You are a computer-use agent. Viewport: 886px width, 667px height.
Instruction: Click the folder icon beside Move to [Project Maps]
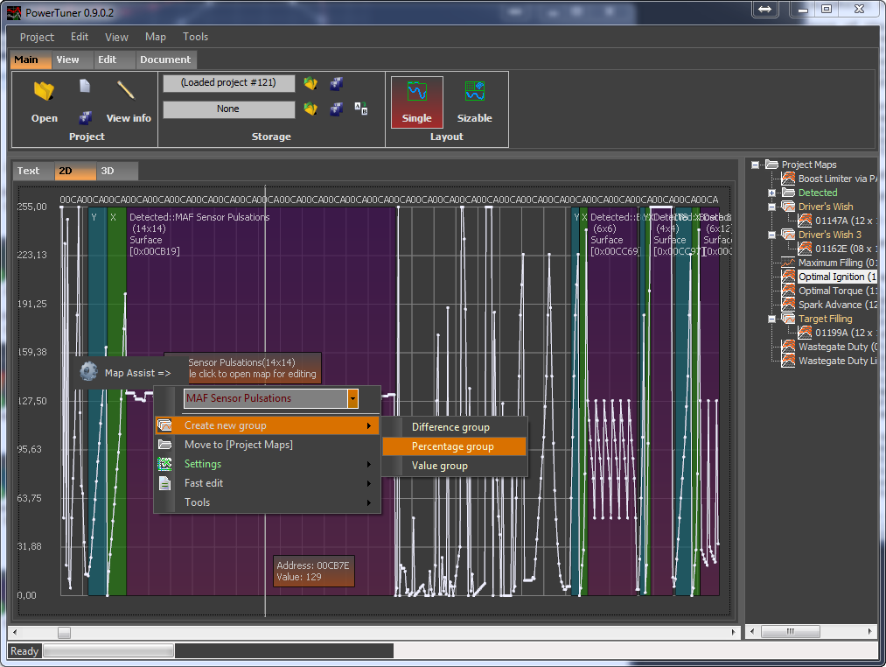[164, 444]
